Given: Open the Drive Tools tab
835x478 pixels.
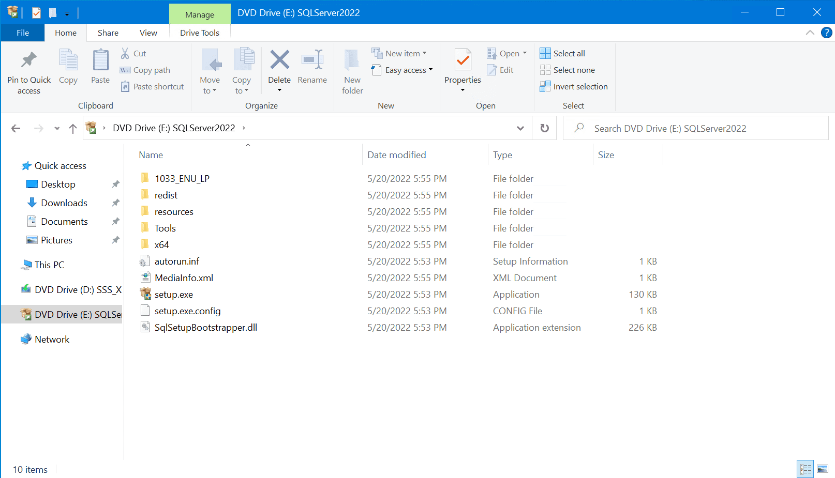Looking at the screenshot, I should click(200, 33).
